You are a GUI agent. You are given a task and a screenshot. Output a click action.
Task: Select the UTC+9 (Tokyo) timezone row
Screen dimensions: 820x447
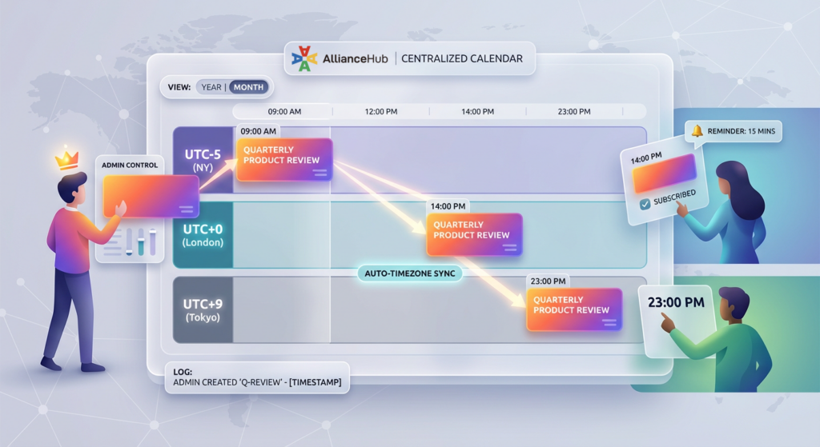click(x=203, y=310)
